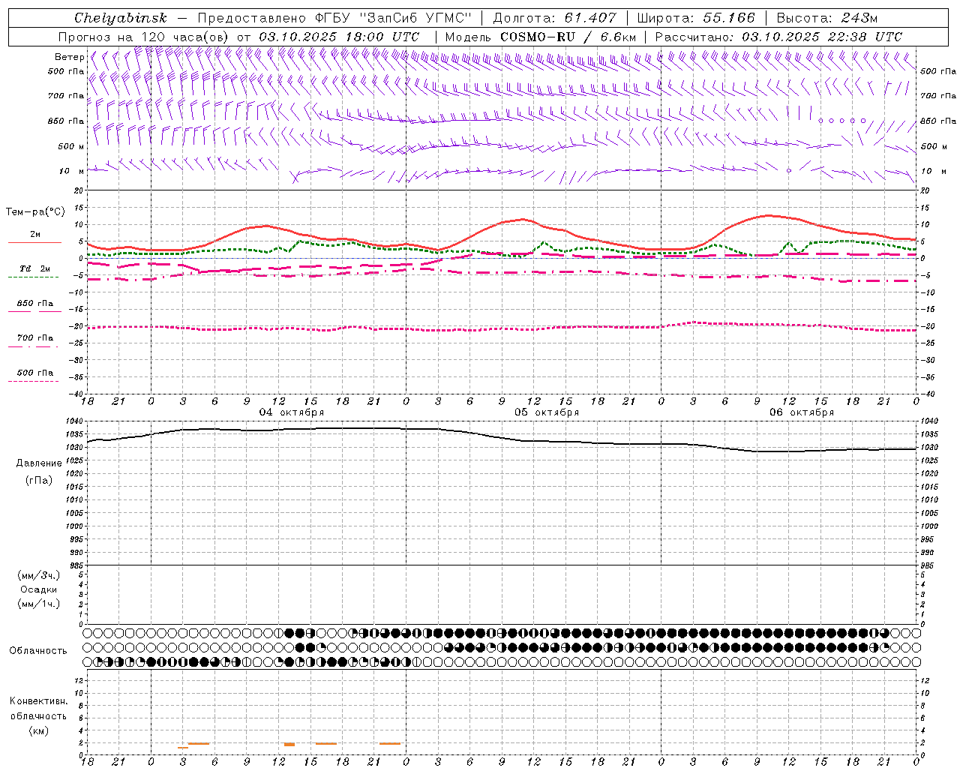
Task: Click the Осадки precipitation label
Action: tap(39, 589)
